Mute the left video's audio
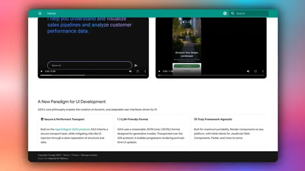This screenshot has width=305, height=171. (x=130, y=71)
